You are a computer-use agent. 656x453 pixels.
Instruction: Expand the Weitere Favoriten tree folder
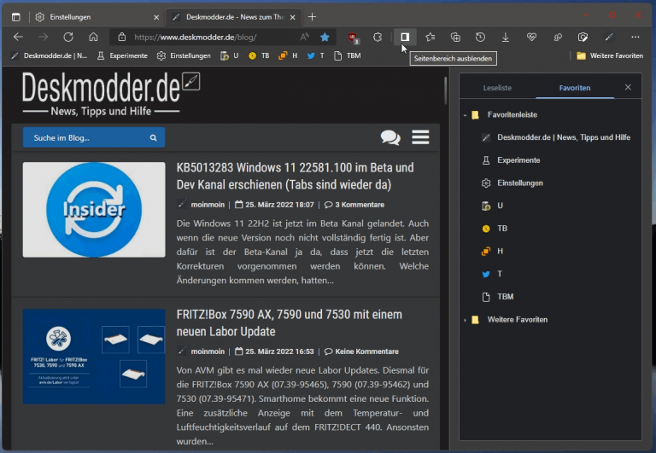coord(466,320)
